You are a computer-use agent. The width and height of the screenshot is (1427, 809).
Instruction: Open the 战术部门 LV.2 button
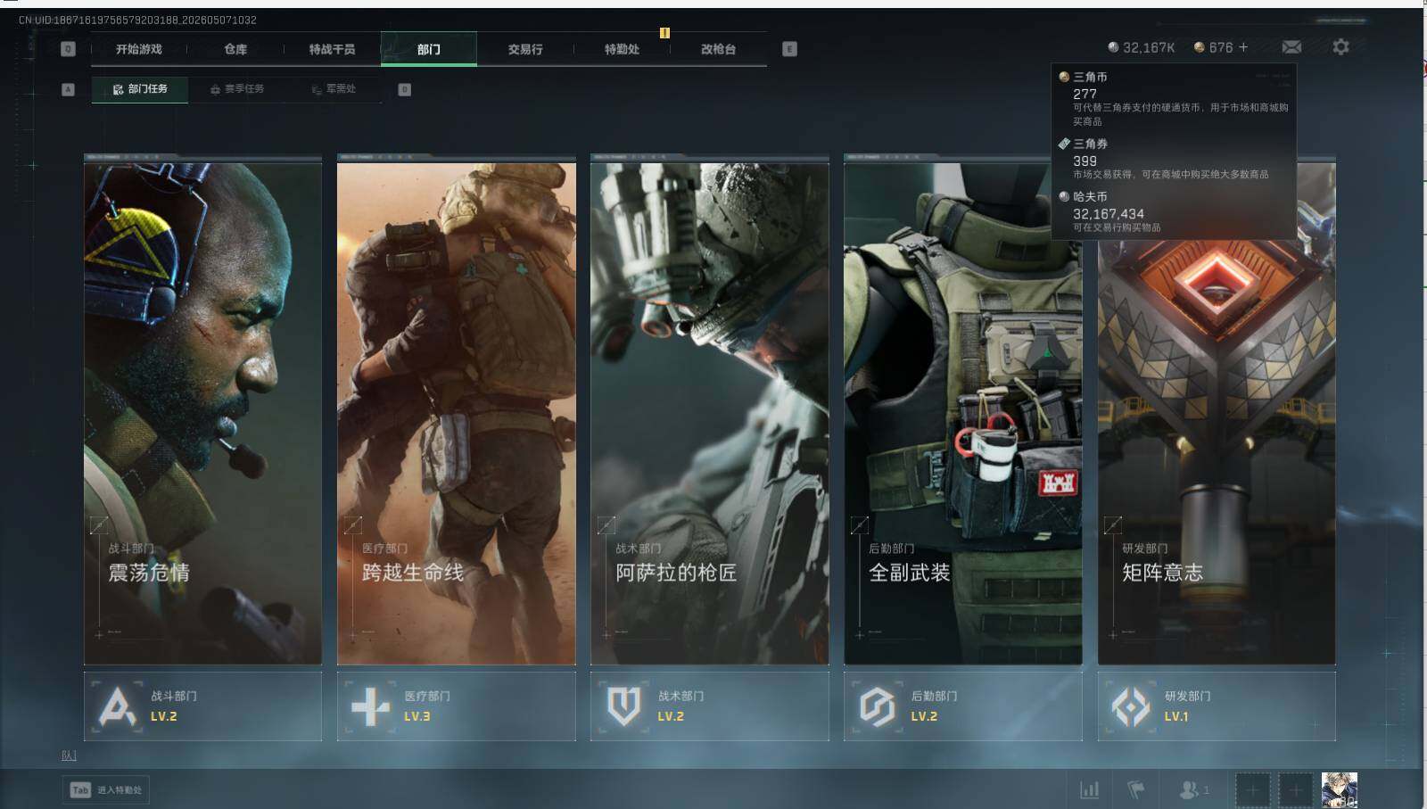709,706
